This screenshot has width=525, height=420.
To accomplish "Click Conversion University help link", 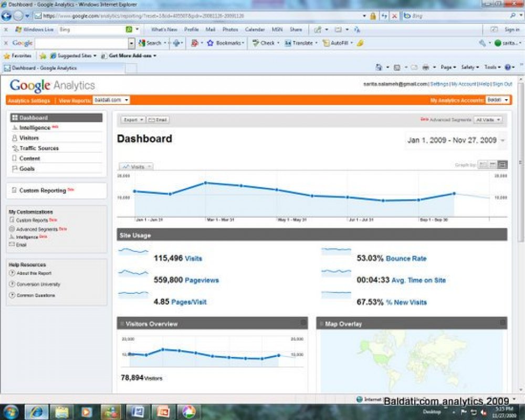I will (x=38, y=285).
